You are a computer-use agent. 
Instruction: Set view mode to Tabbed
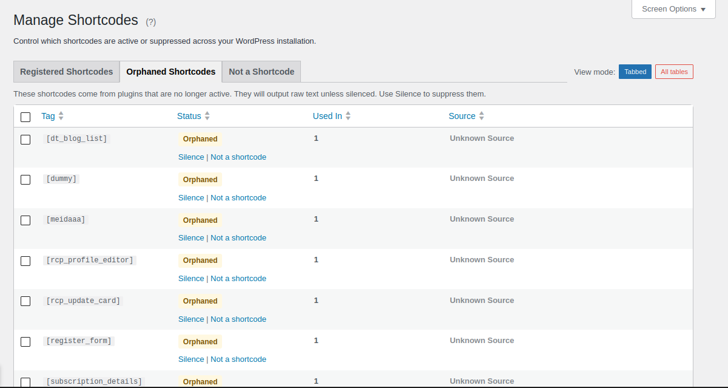coord(635,72)
